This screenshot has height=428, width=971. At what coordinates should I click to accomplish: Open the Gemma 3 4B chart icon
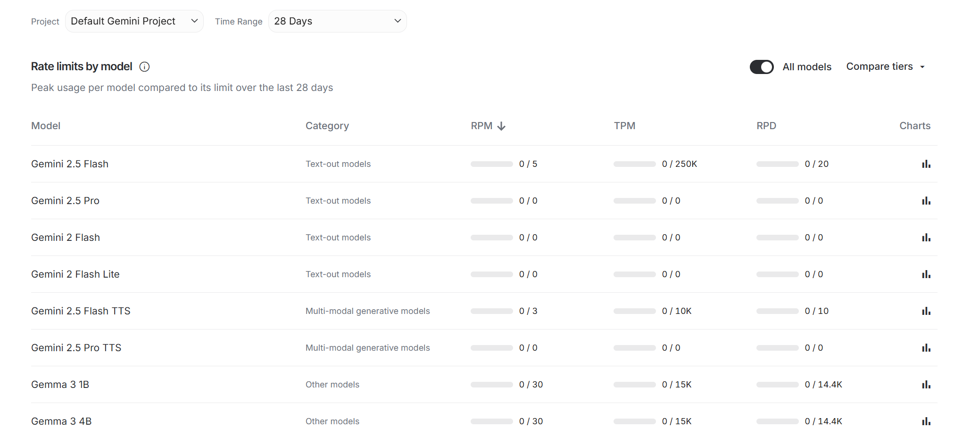(x=926, y=421)
